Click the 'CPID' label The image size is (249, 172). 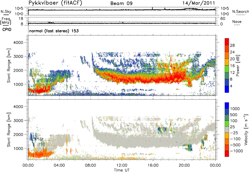(7, 29)
